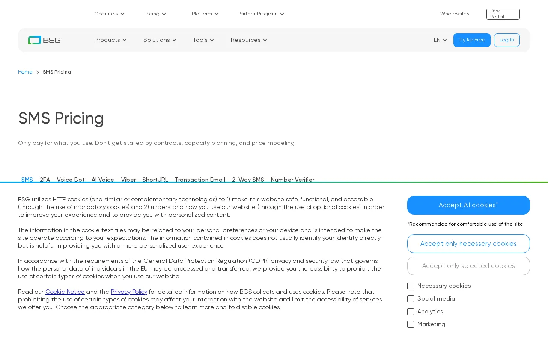Image resolution: width=548 pixels, height=342 pixels.
Task: Open the Voice Bot tab
Action: click(71, 180)
